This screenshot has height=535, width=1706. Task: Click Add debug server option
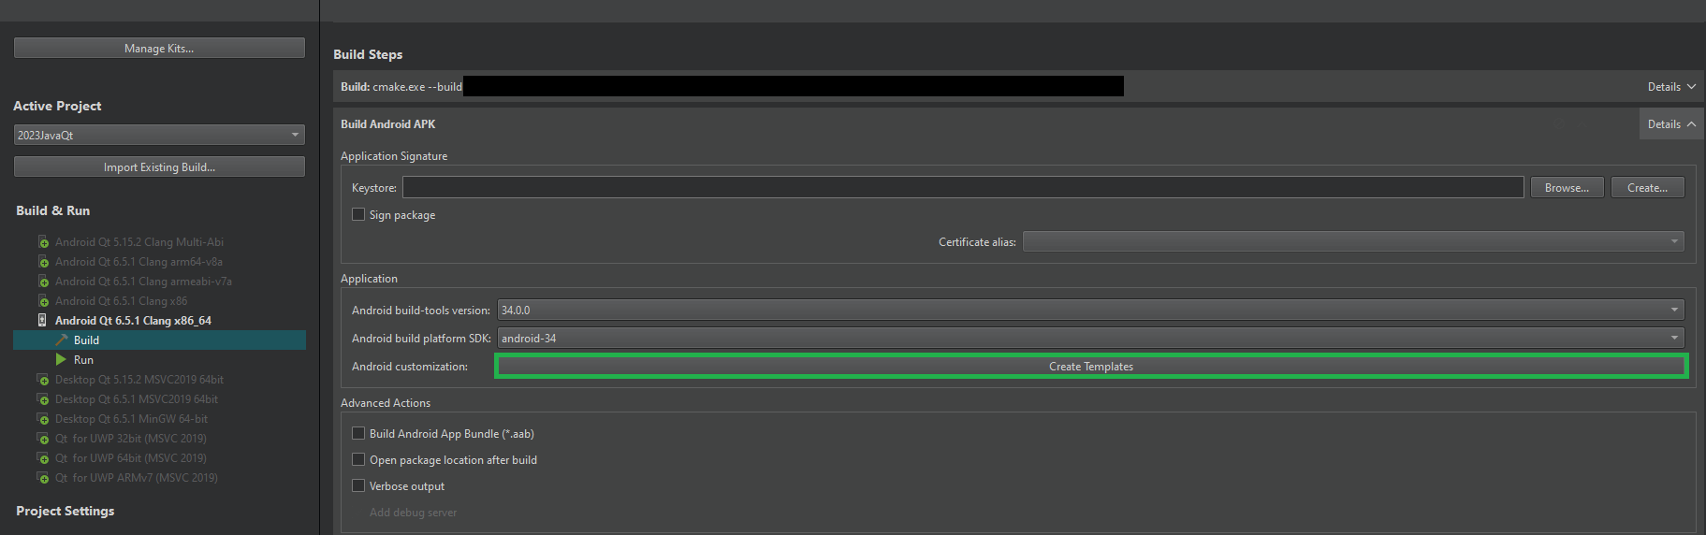point(413,512)
